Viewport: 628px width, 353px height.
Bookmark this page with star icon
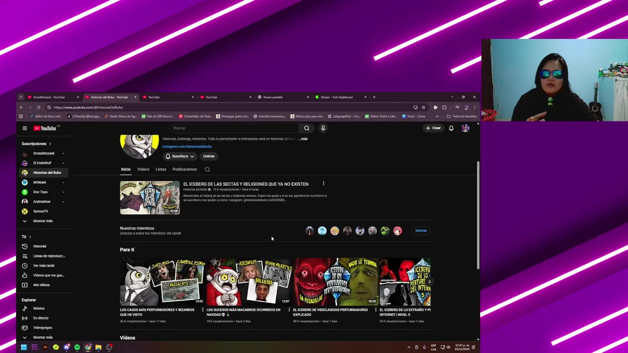[423, 107]
